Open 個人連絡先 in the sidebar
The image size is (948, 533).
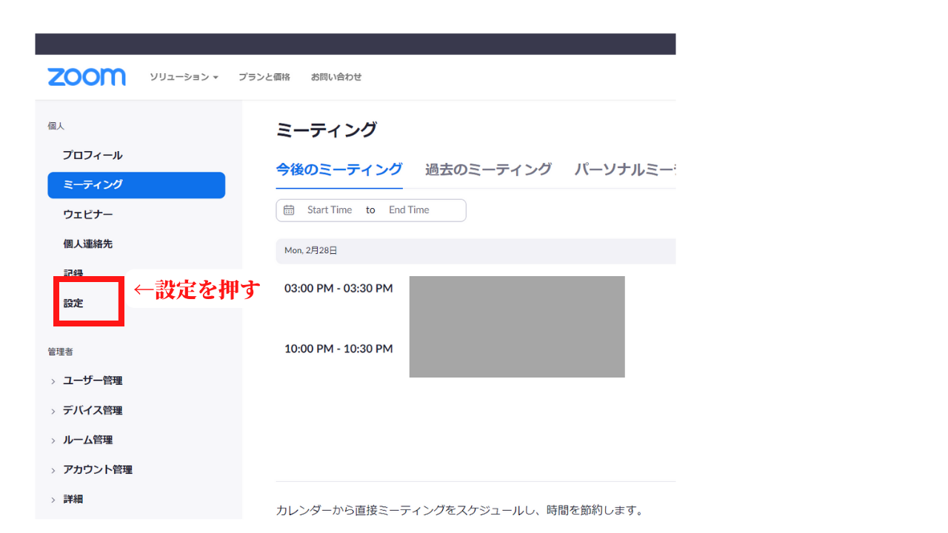pos(88,244)
